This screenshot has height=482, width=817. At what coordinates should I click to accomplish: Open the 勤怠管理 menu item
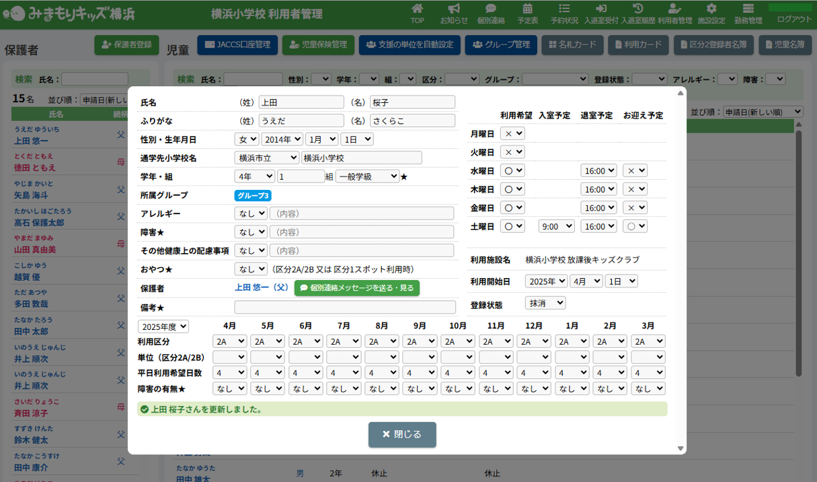pos(748,13)
